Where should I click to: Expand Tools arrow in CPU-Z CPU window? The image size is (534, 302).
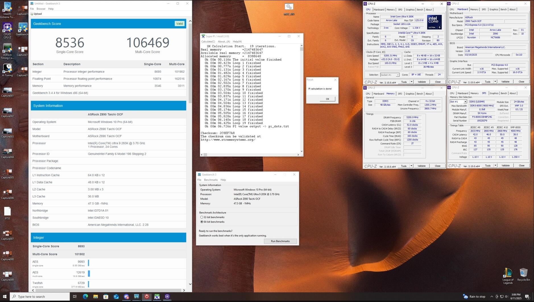pos(411,82)
